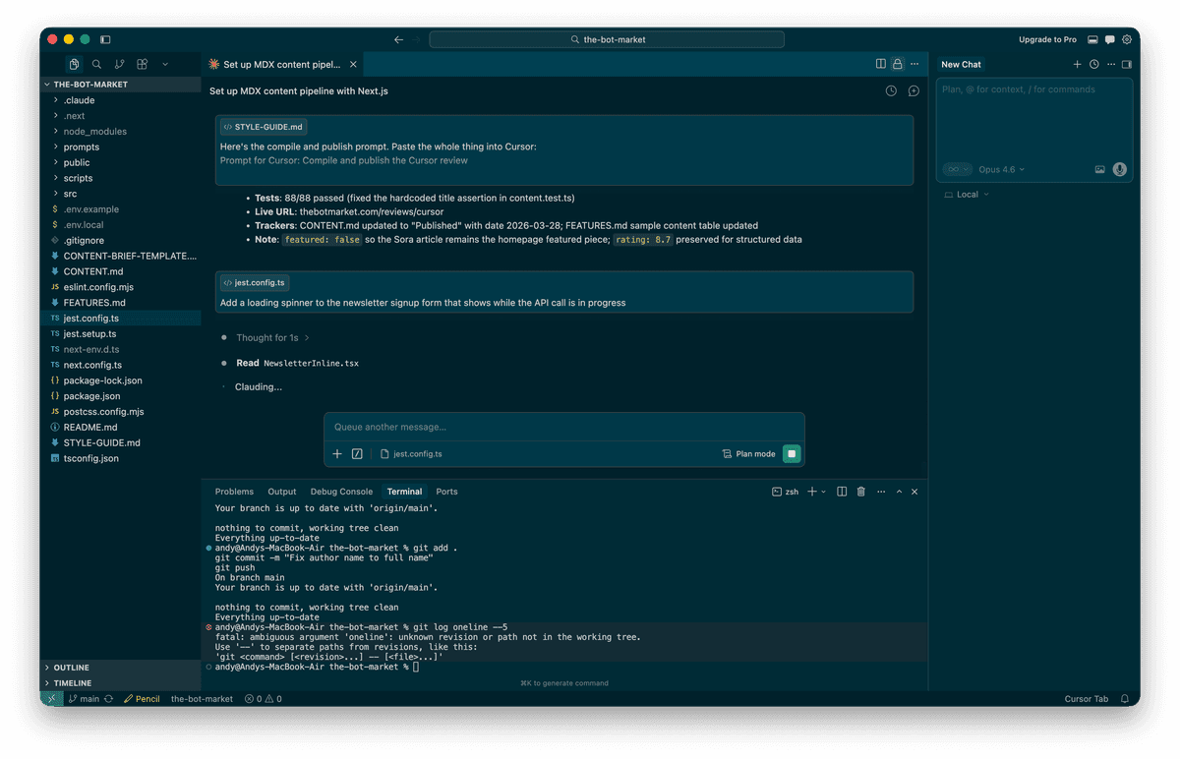Select the Source Control icon
The image size is (1180, 759).
(x=119, y=63)
